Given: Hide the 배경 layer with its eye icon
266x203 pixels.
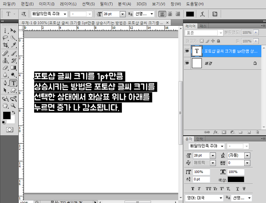Looking at the screenshot, I should pyautogui.click(x=187, y=63).
